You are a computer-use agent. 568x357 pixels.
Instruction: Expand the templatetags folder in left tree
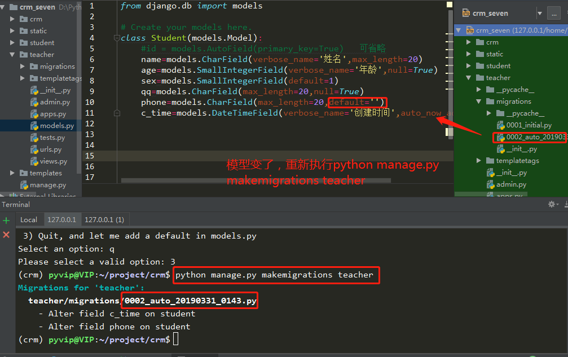[x=22, y=78]
